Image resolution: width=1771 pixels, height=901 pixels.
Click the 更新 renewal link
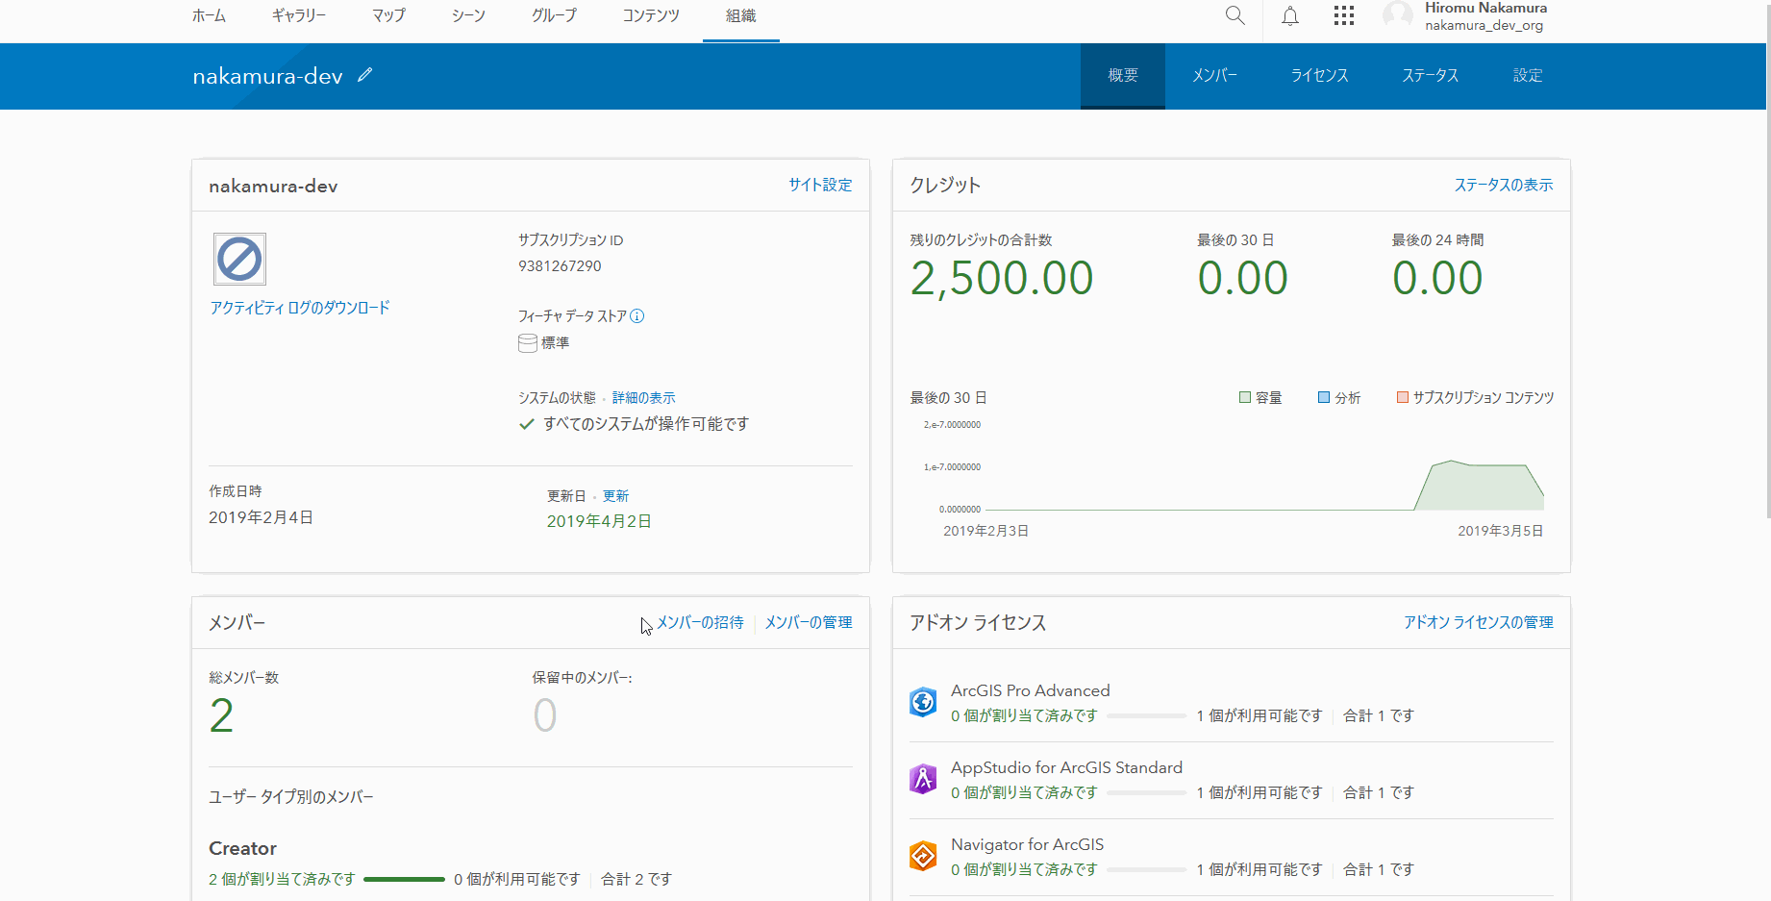[x=615, y=496]
